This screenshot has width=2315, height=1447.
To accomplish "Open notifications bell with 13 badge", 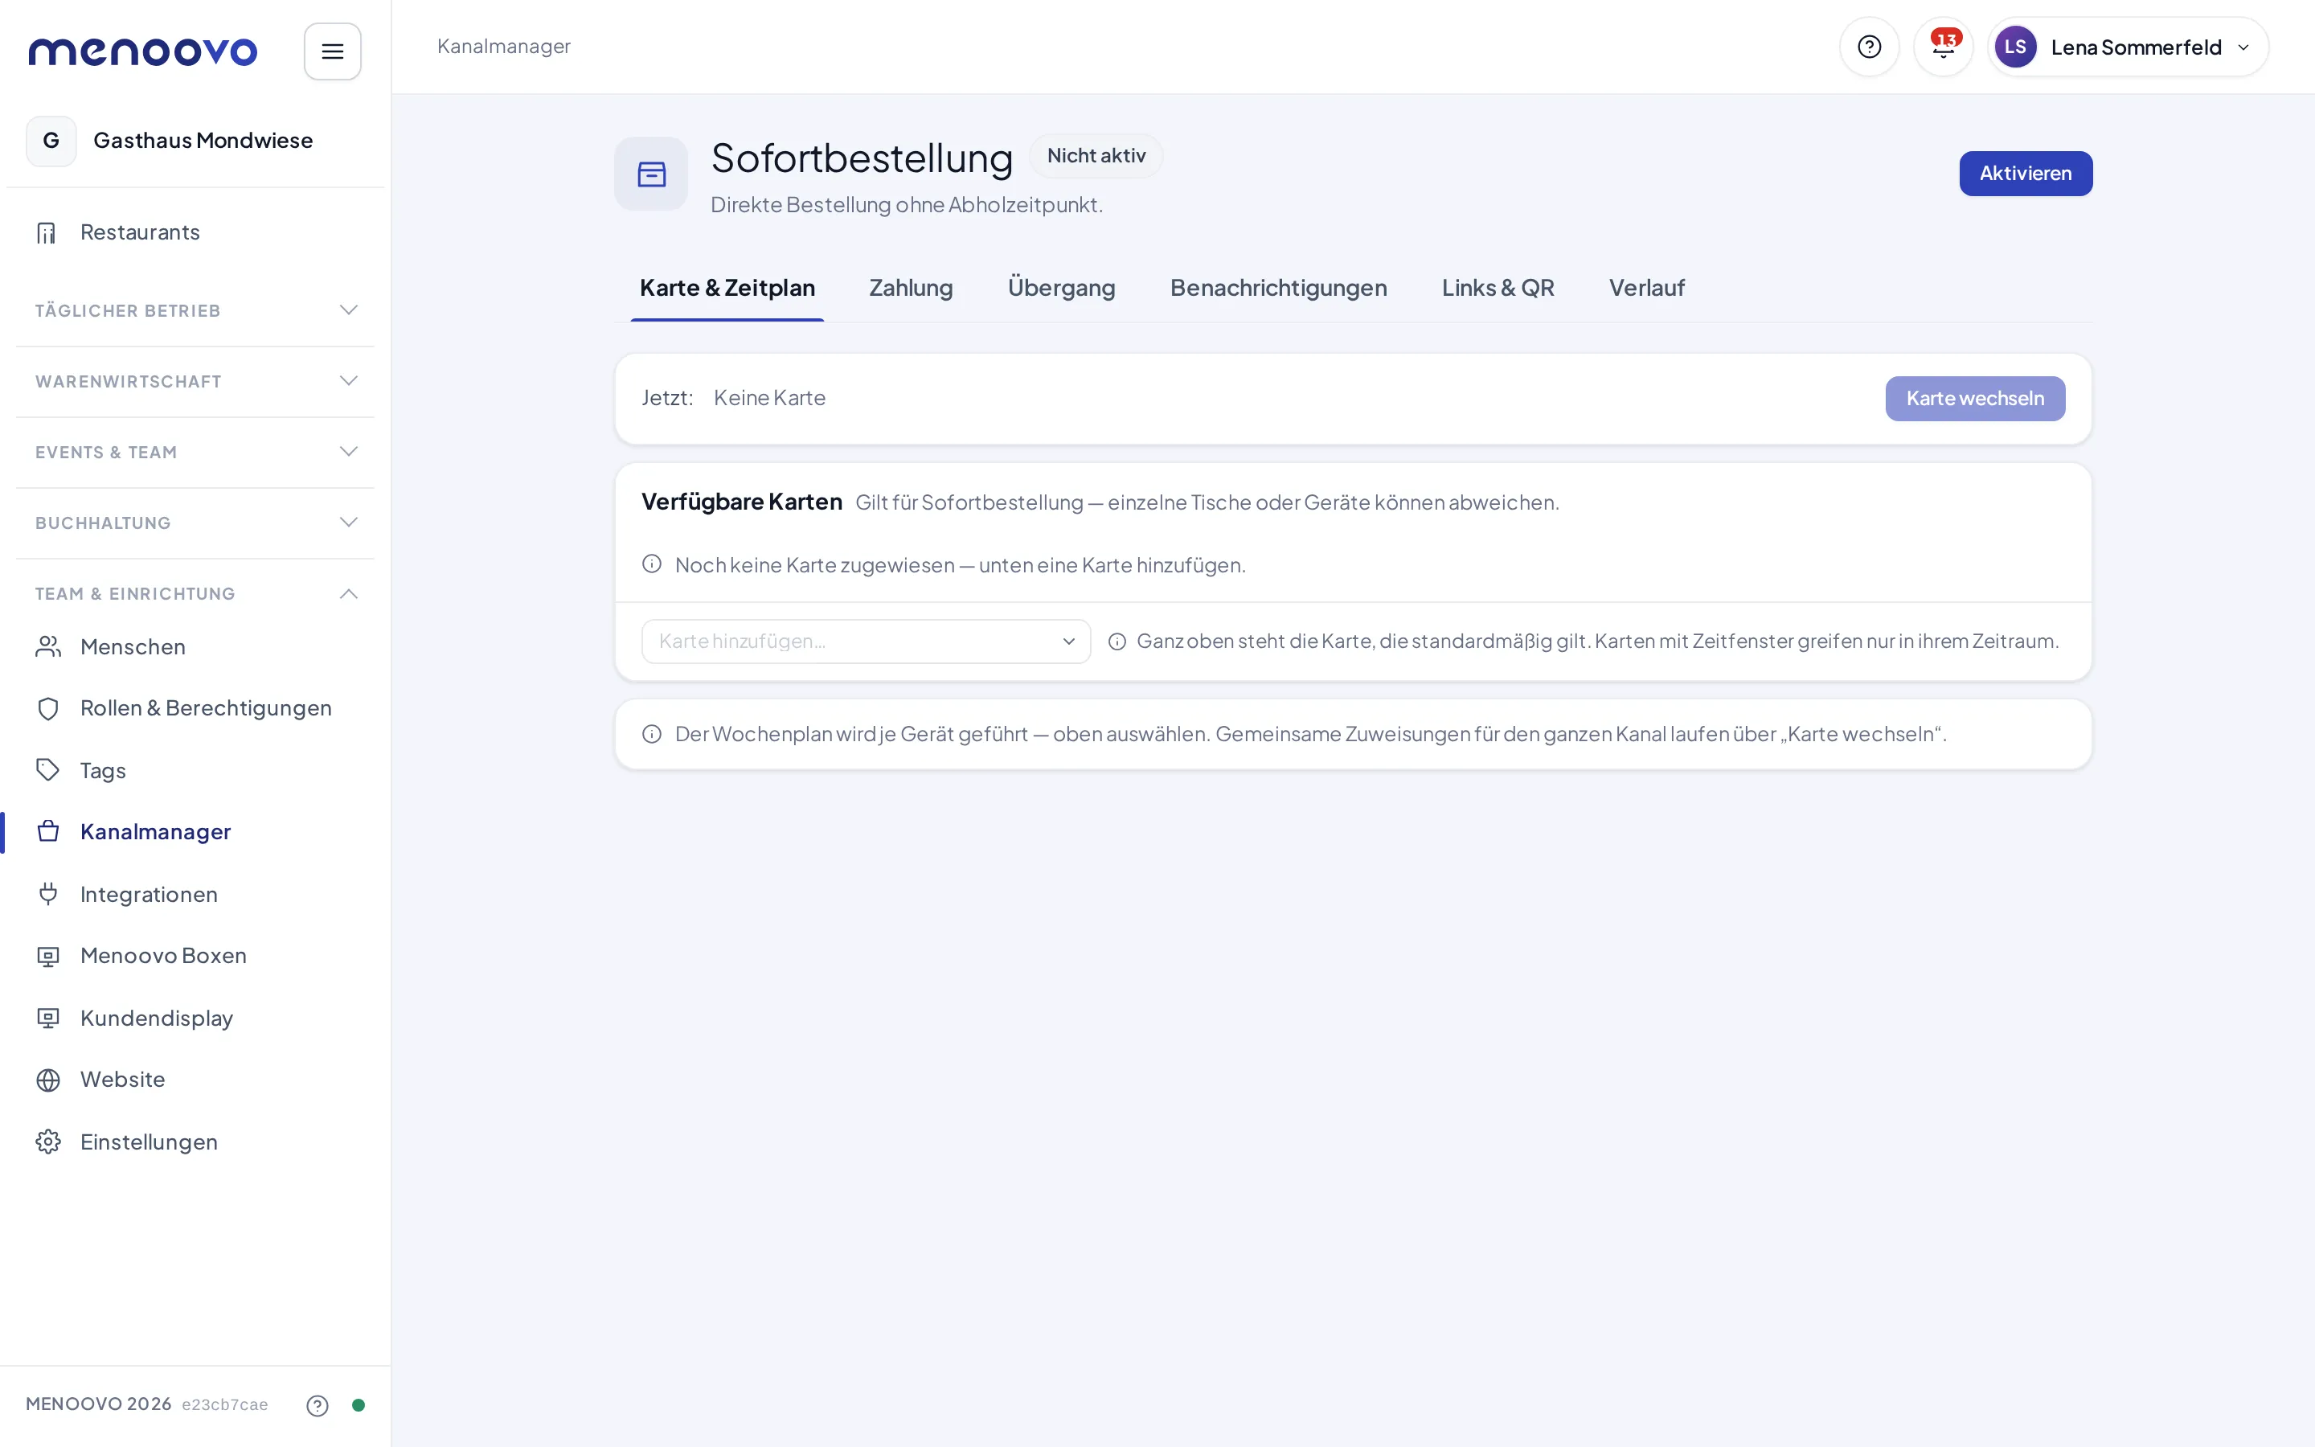I will pyautogui.click(x=1943, y=47).
